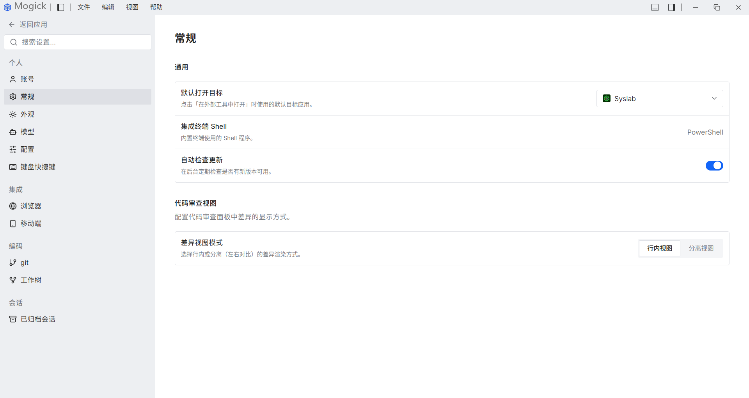Screen dimensions: 749x398
Task: Click the PowerShell shell value
Action: [705, 132]
